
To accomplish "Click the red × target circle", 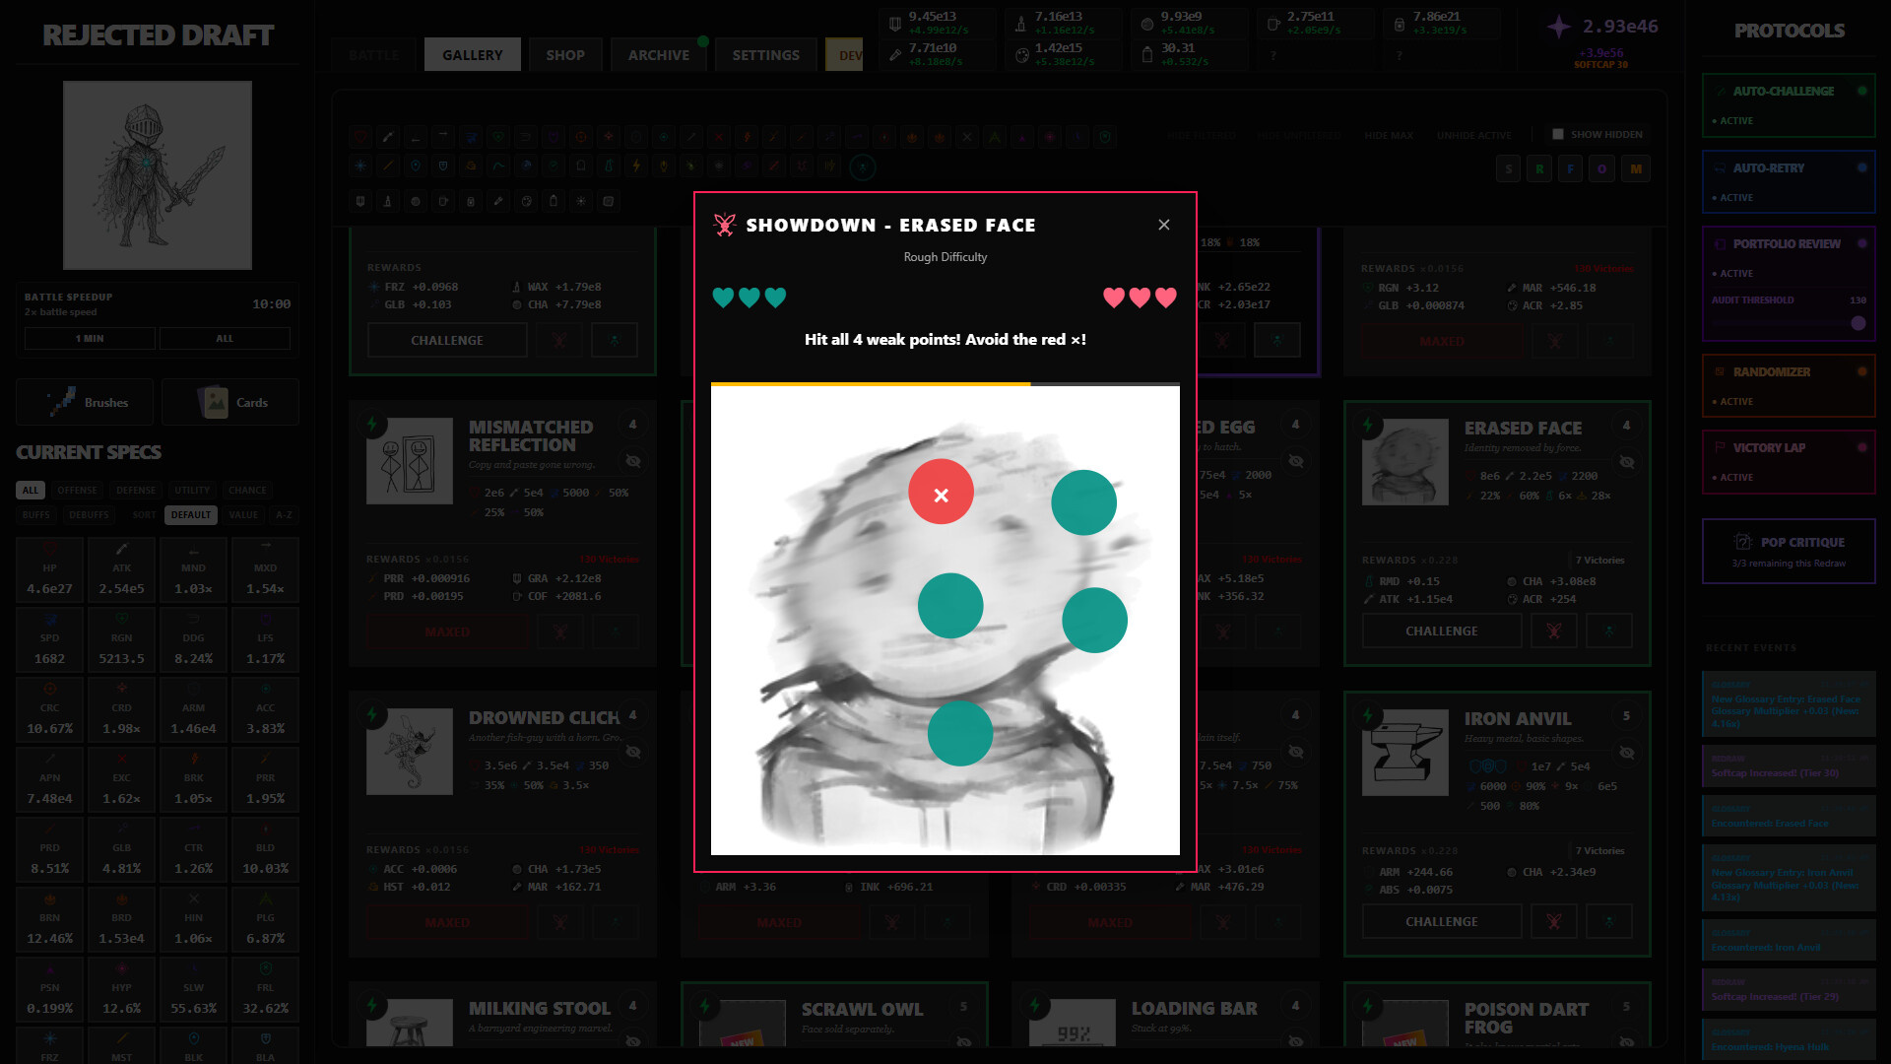I will (941, 492).
